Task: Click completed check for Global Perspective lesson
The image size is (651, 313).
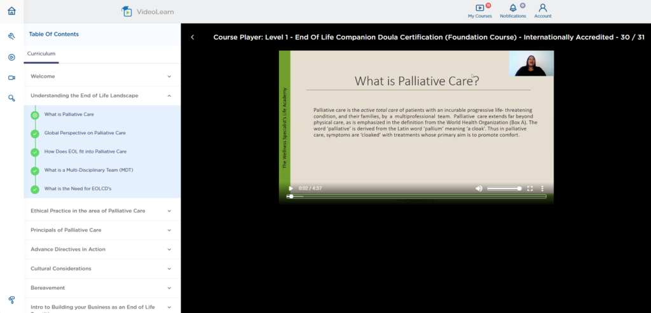Action: tap(35, 134)
